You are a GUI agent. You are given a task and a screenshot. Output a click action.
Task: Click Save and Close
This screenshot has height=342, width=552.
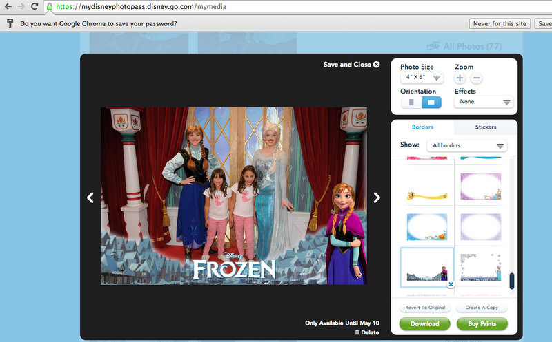click(x=351, y=65)
